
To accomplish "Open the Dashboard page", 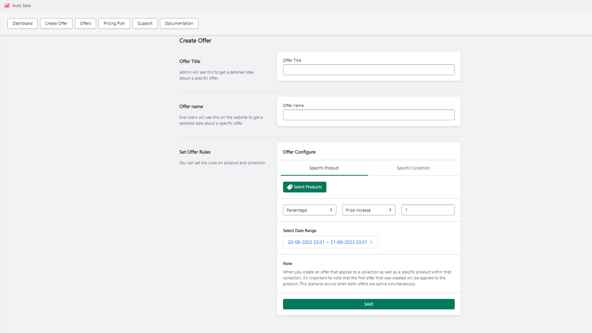I will [x=23, y=24].
